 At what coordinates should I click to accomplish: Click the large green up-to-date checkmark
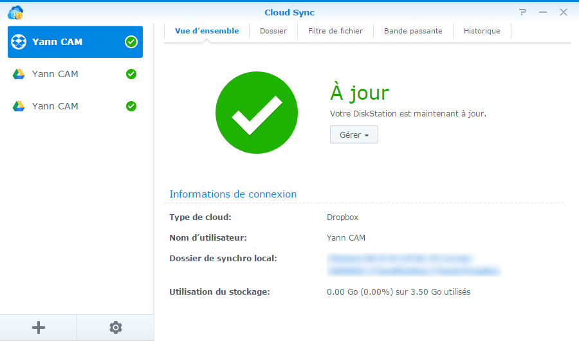point(257,112)
